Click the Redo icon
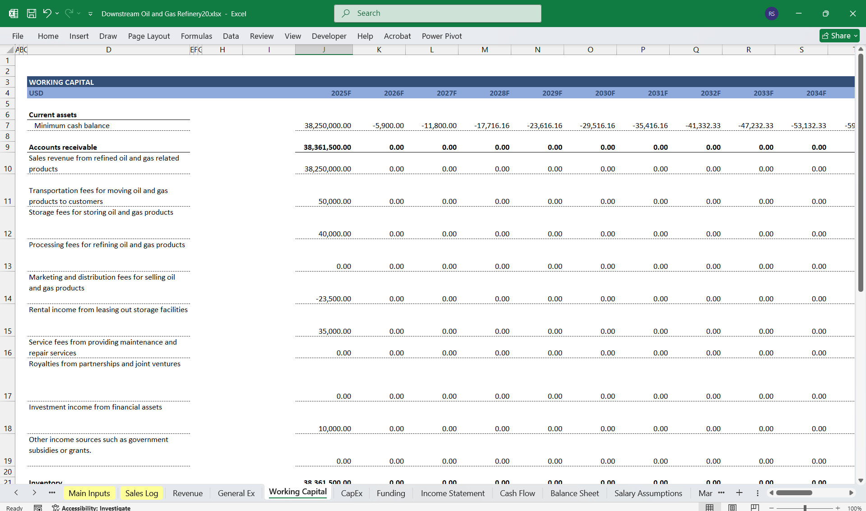Viewport: 866px width, 511px height. click(69, 14)
